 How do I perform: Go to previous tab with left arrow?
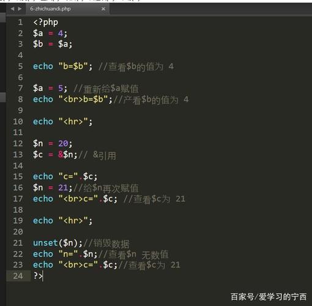tap(13, 9)
